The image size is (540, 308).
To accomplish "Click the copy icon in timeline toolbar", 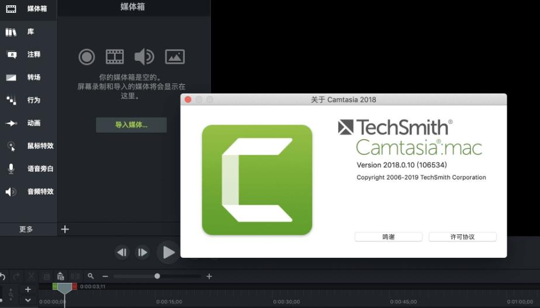I will (x=46, y=276).
